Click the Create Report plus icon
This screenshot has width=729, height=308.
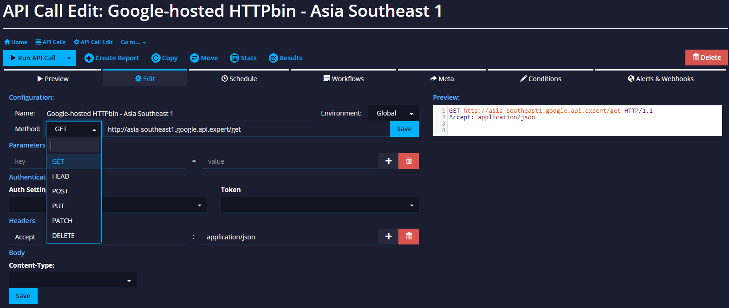pos(89,58)
